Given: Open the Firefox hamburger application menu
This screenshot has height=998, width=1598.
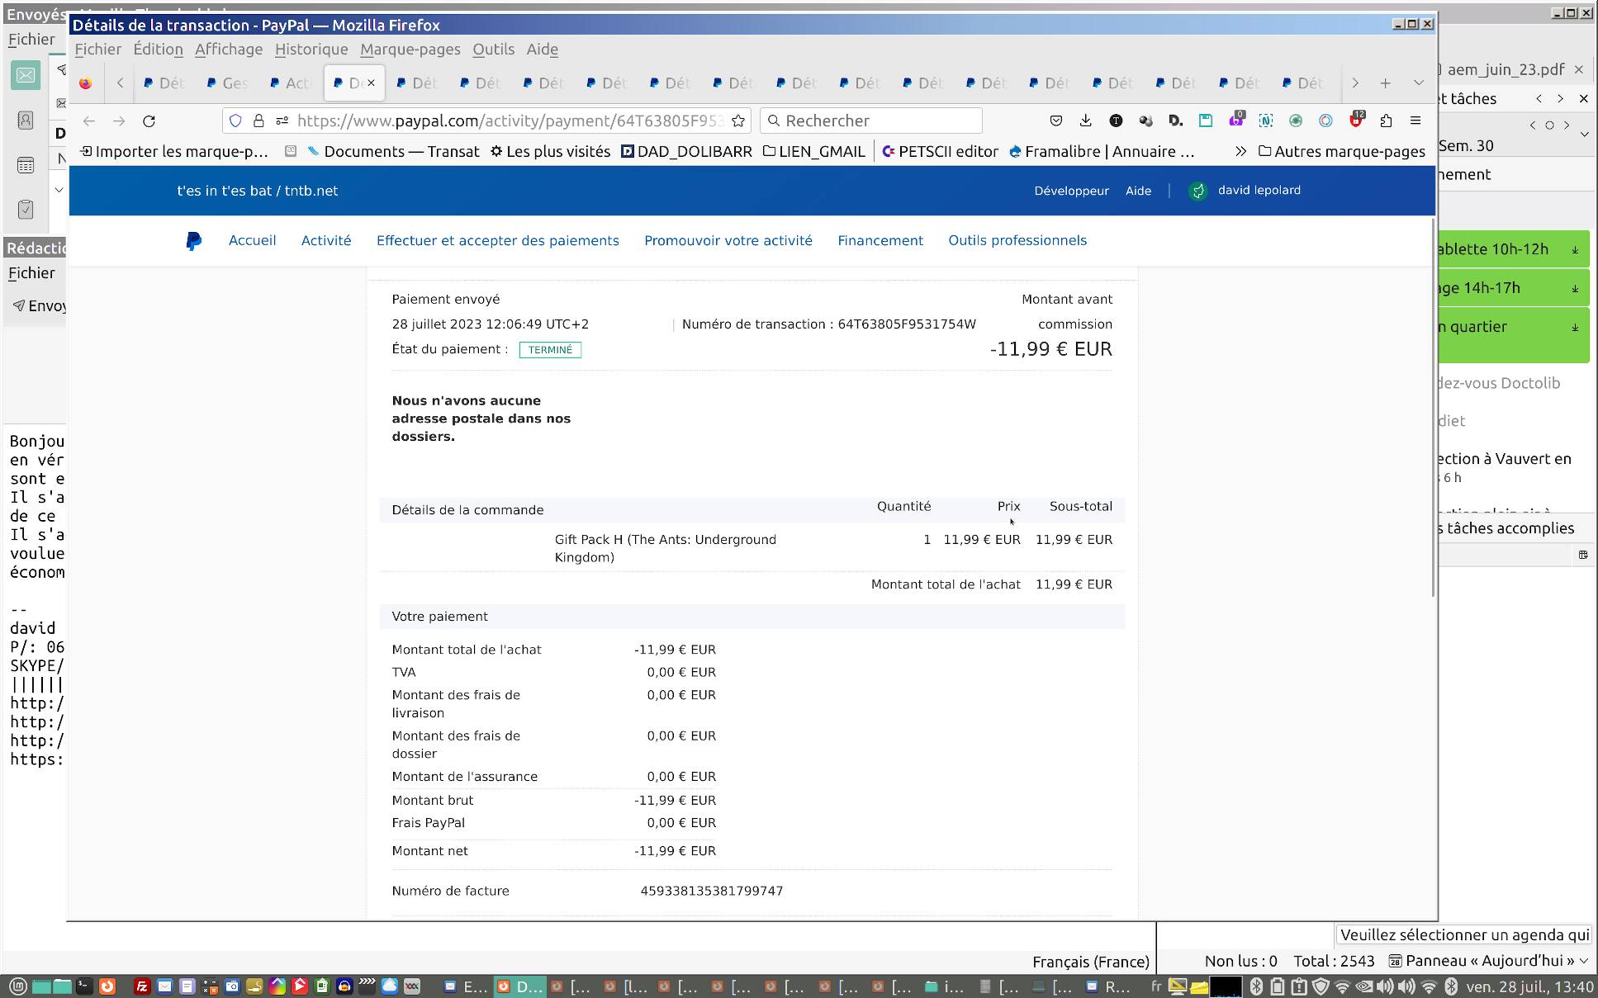Looking at the screenshot, I should [x=1415, y=121].
